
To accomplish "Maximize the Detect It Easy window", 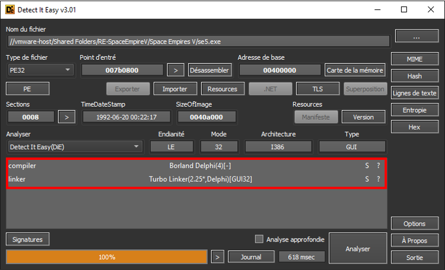I will (x=404, y=9).
